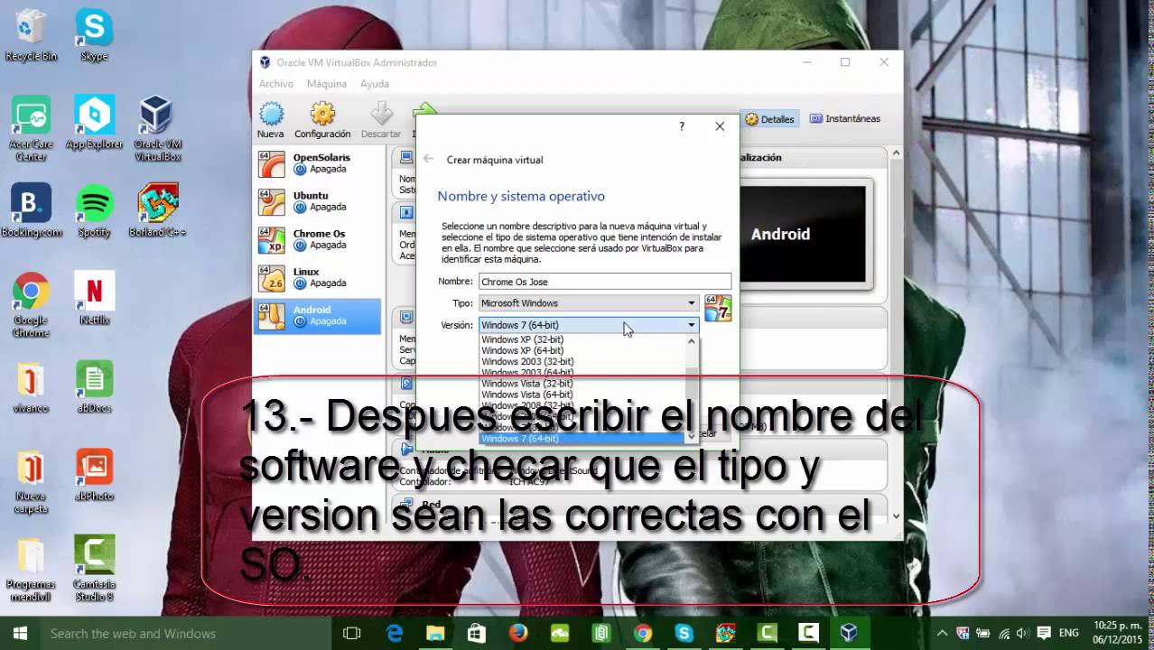1154x650 pixels.
Task: Open App Explorer desktop icon
Action: click(94, 124)
